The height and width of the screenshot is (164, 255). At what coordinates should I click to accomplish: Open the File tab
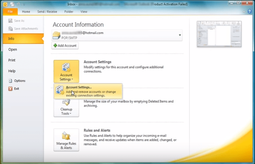[10, 12]
